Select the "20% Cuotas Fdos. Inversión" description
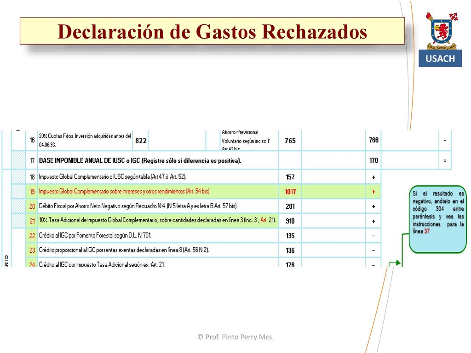 tap(85, 140)
